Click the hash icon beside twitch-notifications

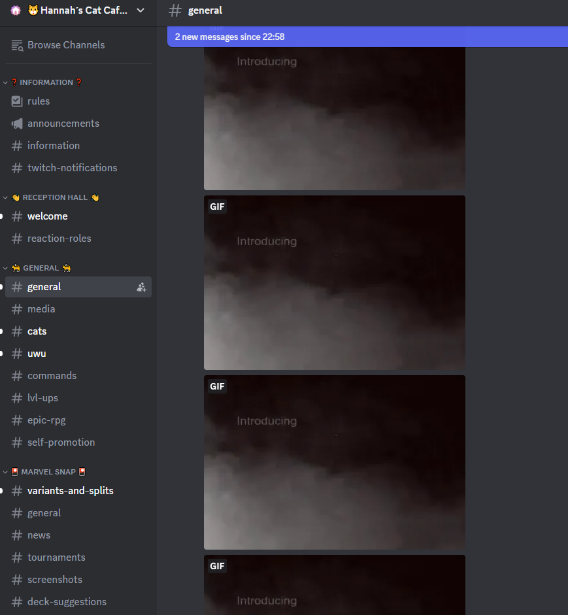point(17,168)
